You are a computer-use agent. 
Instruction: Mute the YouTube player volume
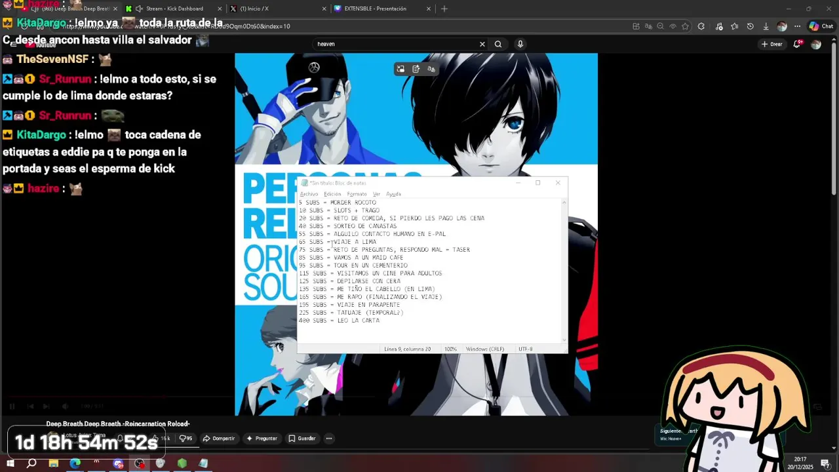64,406
